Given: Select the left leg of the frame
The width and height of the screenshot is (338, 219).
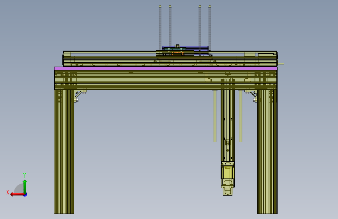Looking at the screenshot, I should point(64,152).
